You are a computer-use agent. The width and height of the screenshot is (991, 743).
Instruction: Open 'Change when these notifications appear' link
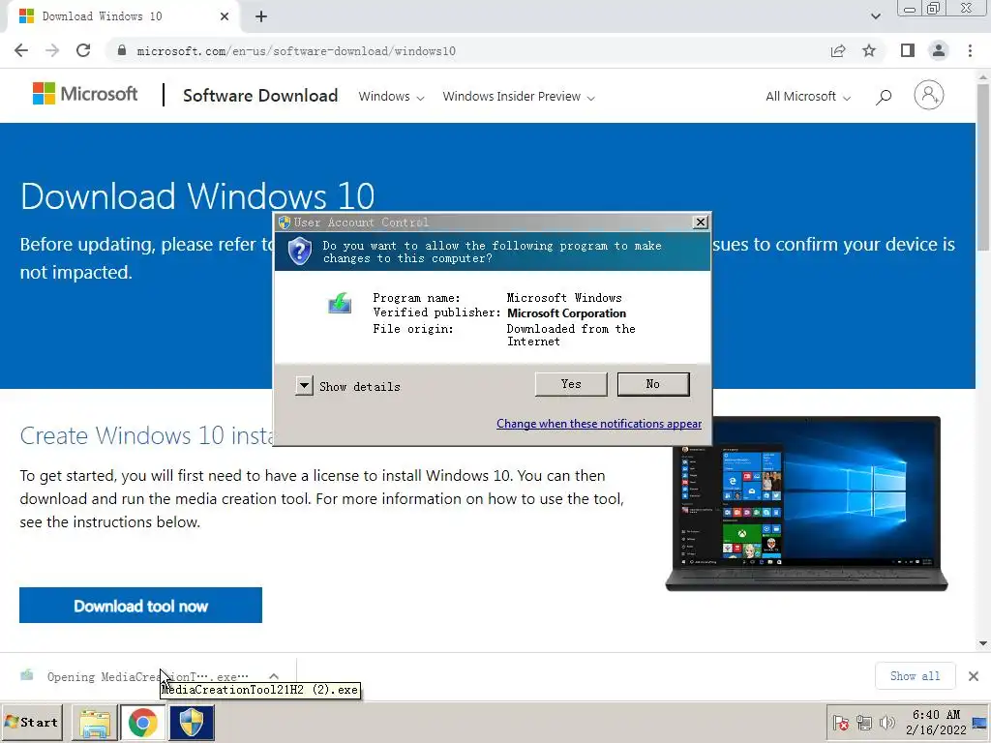[x=598, y=424]
